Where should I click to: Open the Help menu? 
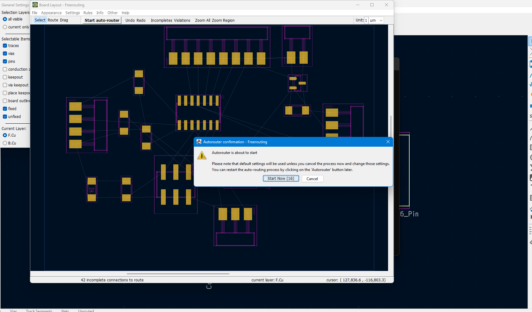click(x=126, y=13)
